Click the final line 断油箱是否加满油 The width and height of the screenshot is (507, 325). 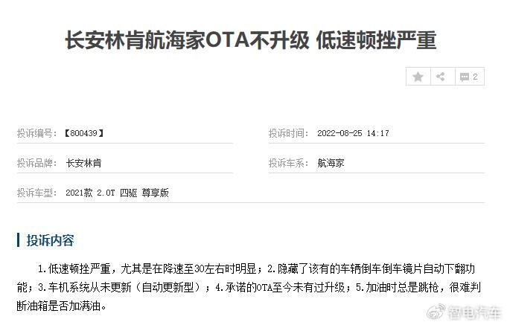click(62, 306)
